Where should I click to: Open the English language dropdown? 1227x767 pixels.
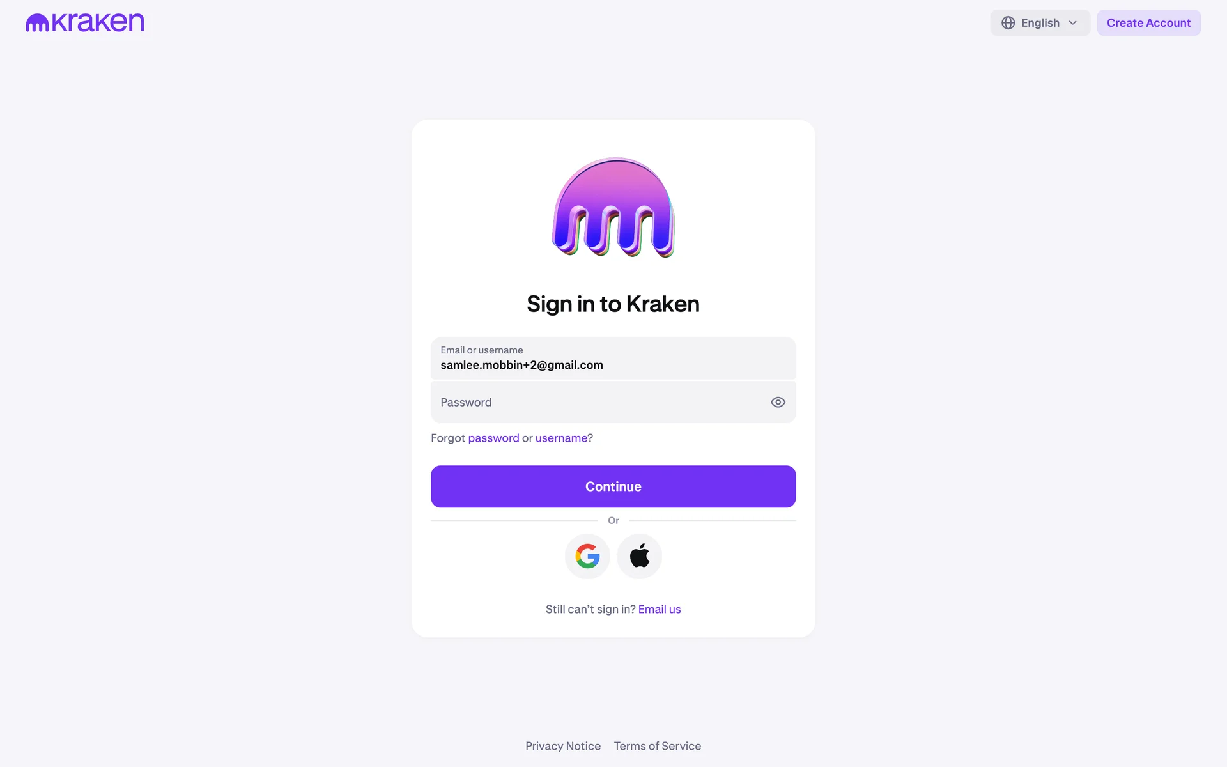[1040, 23]
